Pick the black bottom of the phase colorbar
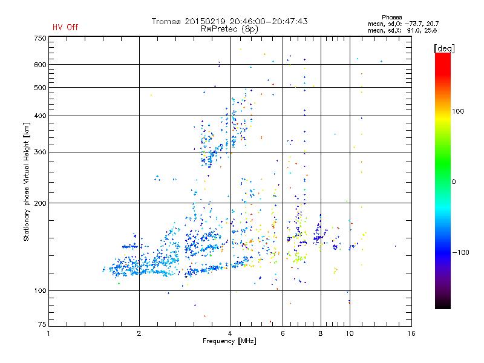 pos(443,304)
